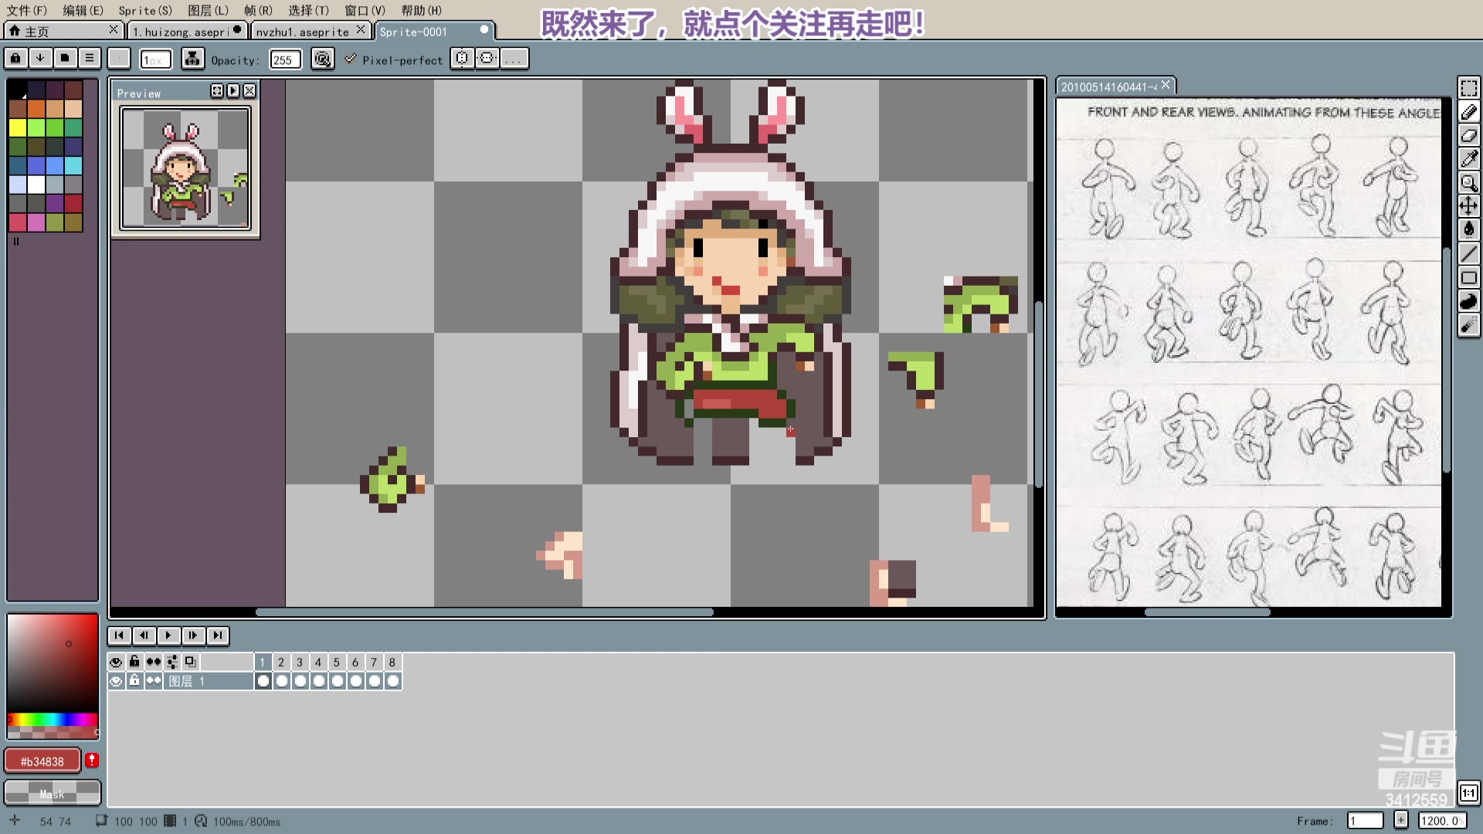
Task: Select the Eraser tool
Action: [1468, 135]
